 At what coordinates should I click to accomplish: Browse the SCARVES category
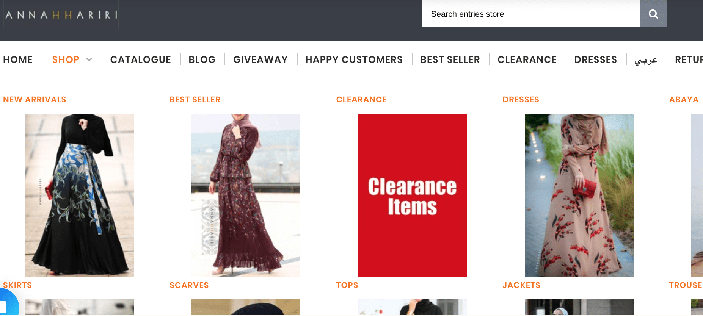(189, 285)
